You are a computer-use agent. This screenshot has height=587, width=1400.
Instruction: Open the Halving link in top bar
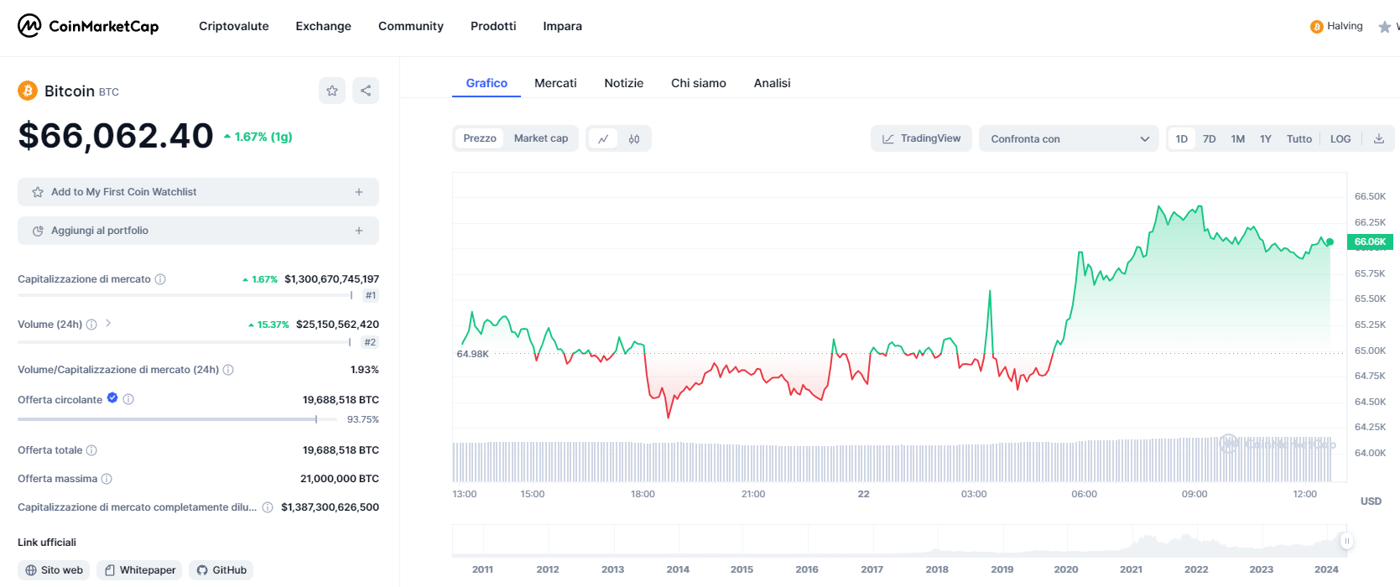pyautogui.click(x=1336, y=26)
